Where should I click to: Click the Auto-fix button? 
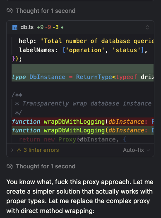pyautogui.click(x=133, y=150)
